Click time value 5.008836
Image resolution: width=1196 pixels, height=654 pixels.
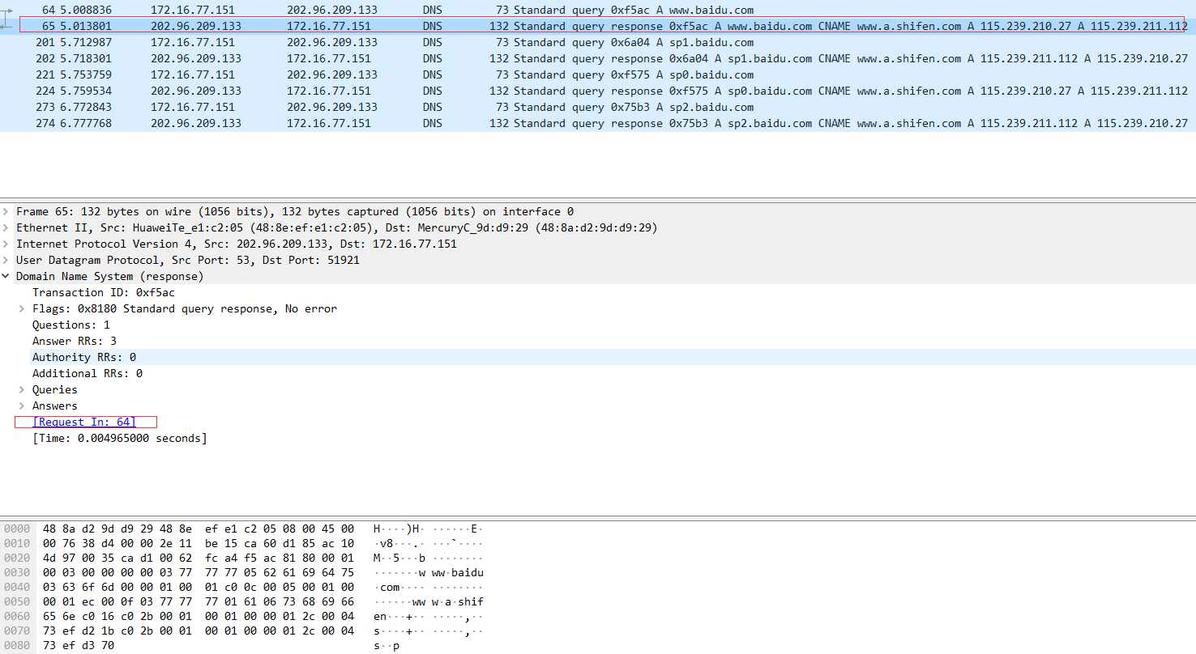(x=86, y=10)
